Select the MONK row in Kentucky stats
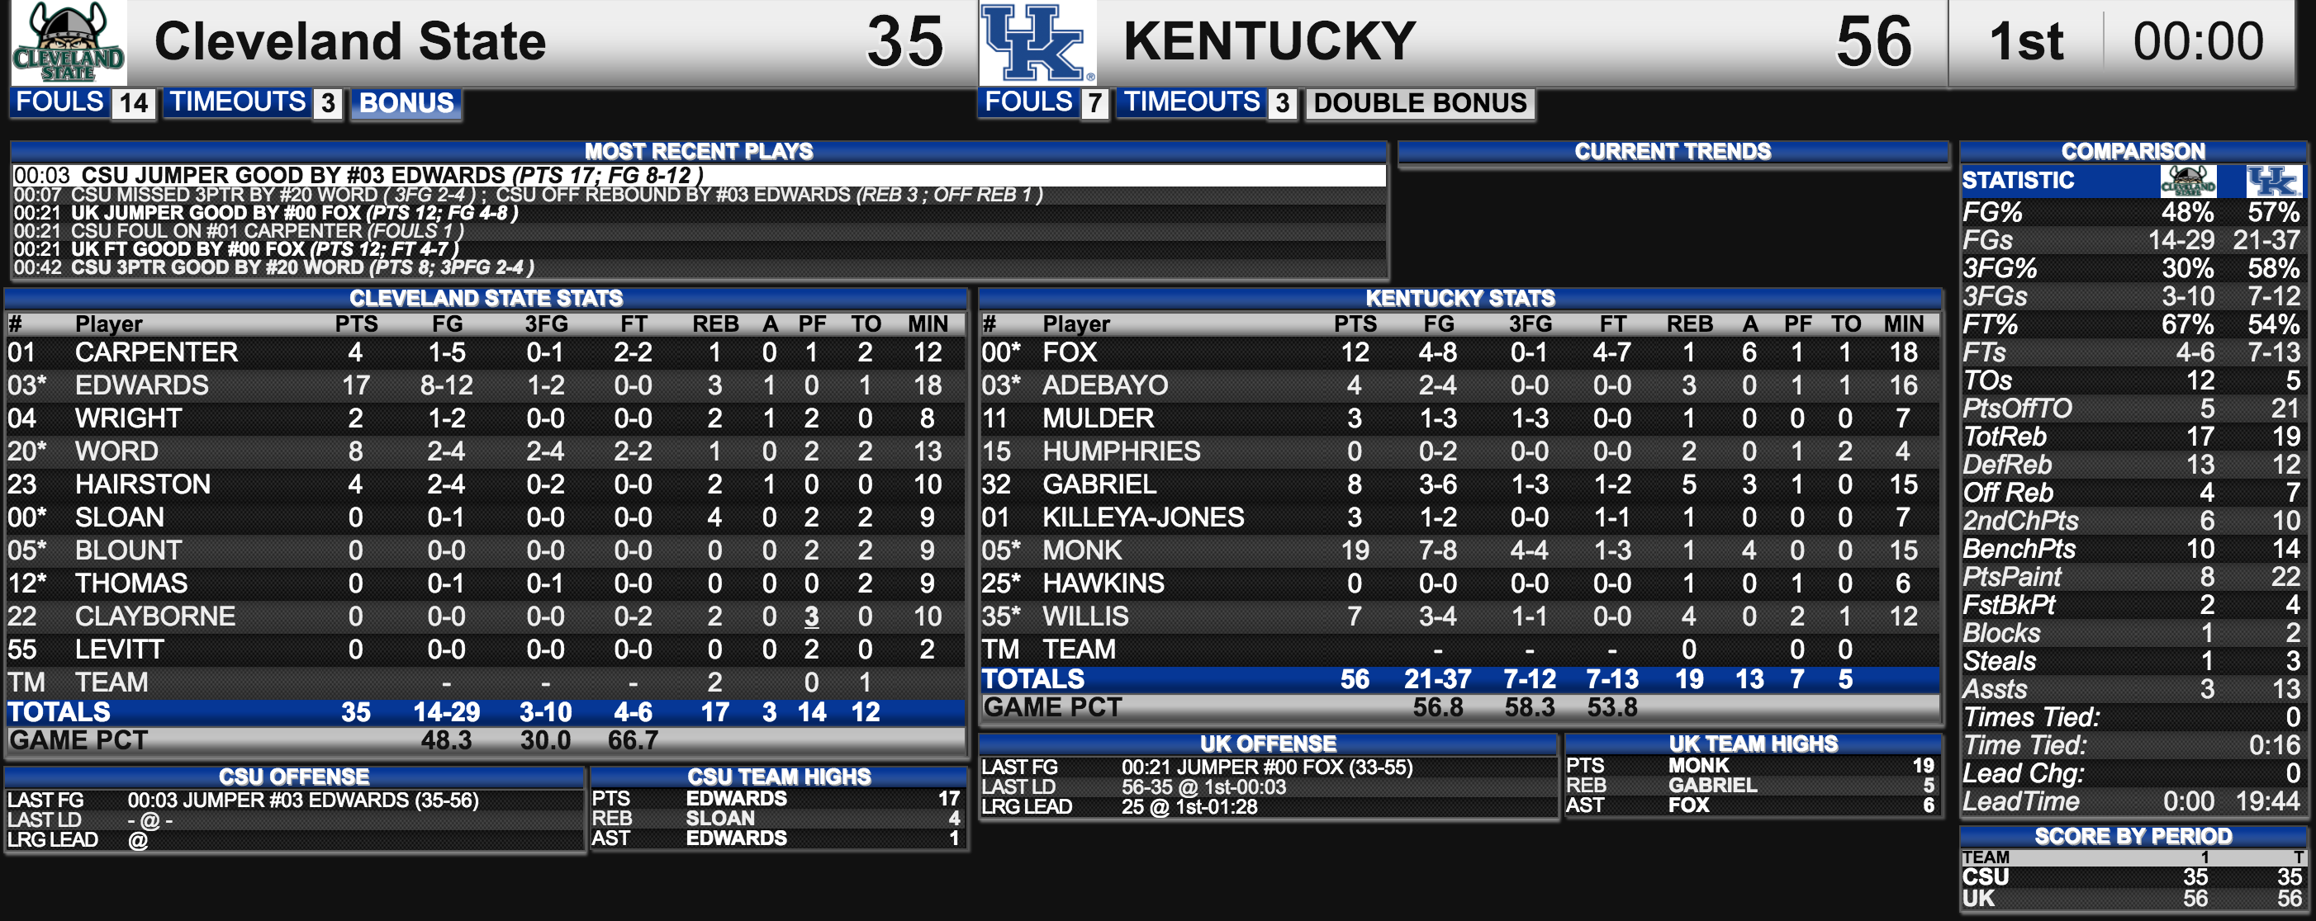Screen dimensions: 2316x921 click(1459, 550)
